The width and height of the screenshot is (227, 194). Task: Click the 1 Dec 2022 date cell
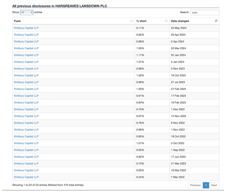194,109
